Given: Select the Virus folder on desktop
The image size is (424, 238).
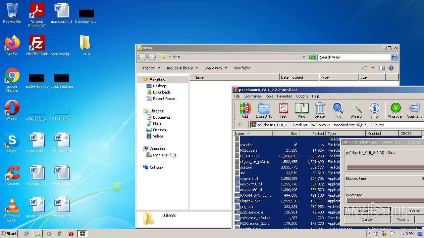Looking at the screenshot, I should (x=86, y=46).
